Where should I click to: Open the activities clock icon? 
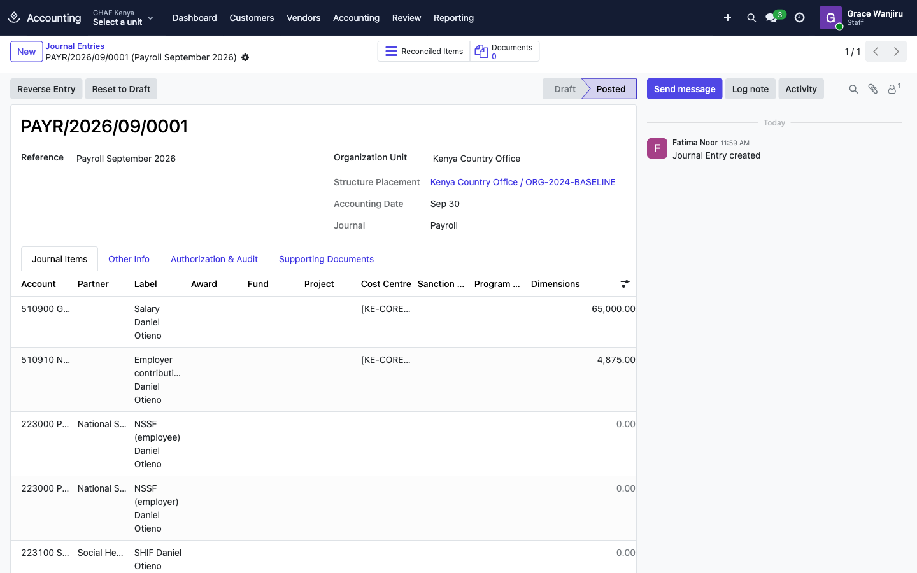(x=800, y=18)
